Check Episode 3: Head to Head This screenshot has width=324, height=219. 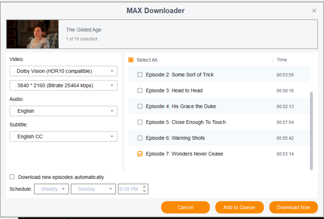coord(140,90)
